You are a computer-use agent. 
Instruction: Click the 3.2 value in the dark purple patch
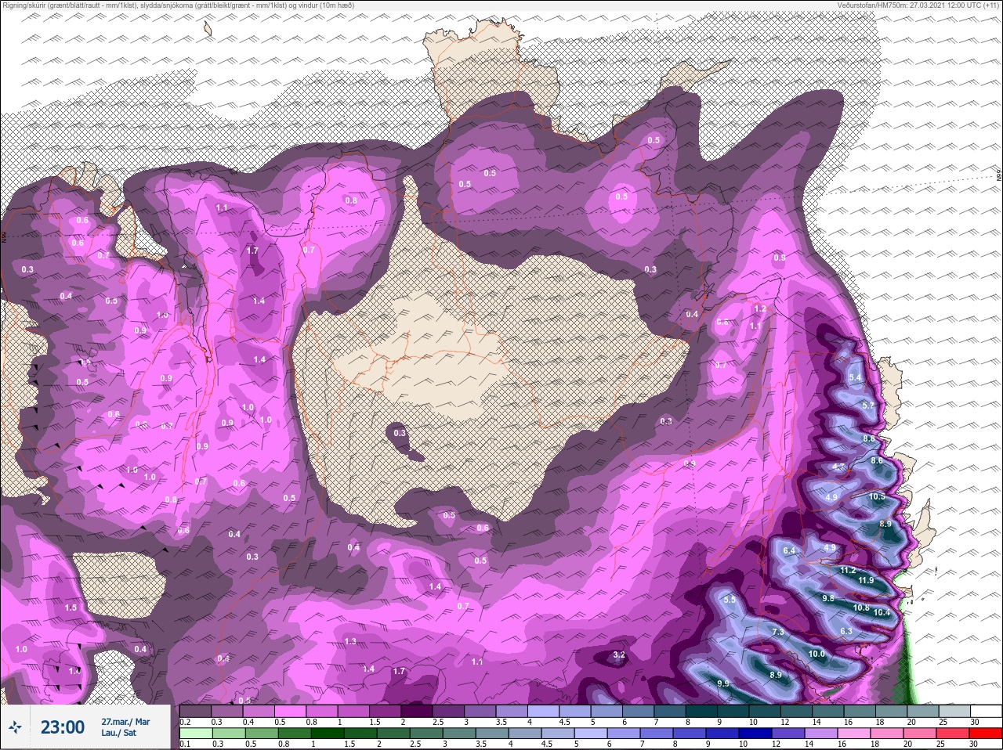click(619, 654)
